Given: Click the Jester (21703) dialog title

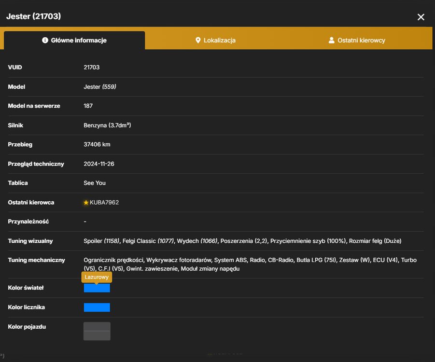Looking at the screenshot, I should pyautogui.click(x=34, y=16).
